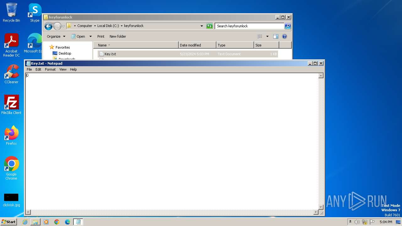
Task: Expand the view options dropdown arrow
Action: point(267,36)
